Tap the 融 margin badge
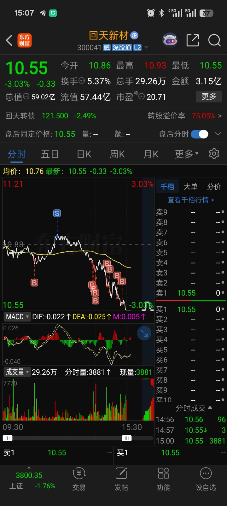 click(107, 48)
